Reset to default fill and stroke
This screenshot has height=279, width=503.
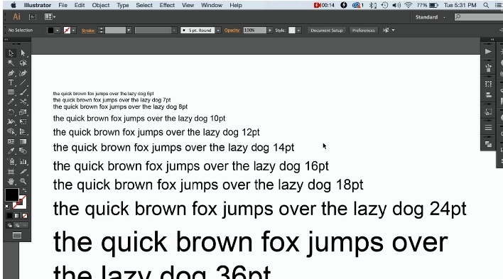[8, 207]
